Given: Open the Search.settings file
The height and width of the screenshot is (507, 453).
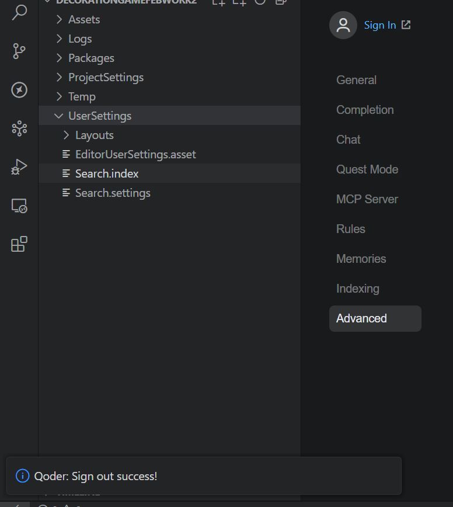Looking at the screenshot, I should 169,193.
